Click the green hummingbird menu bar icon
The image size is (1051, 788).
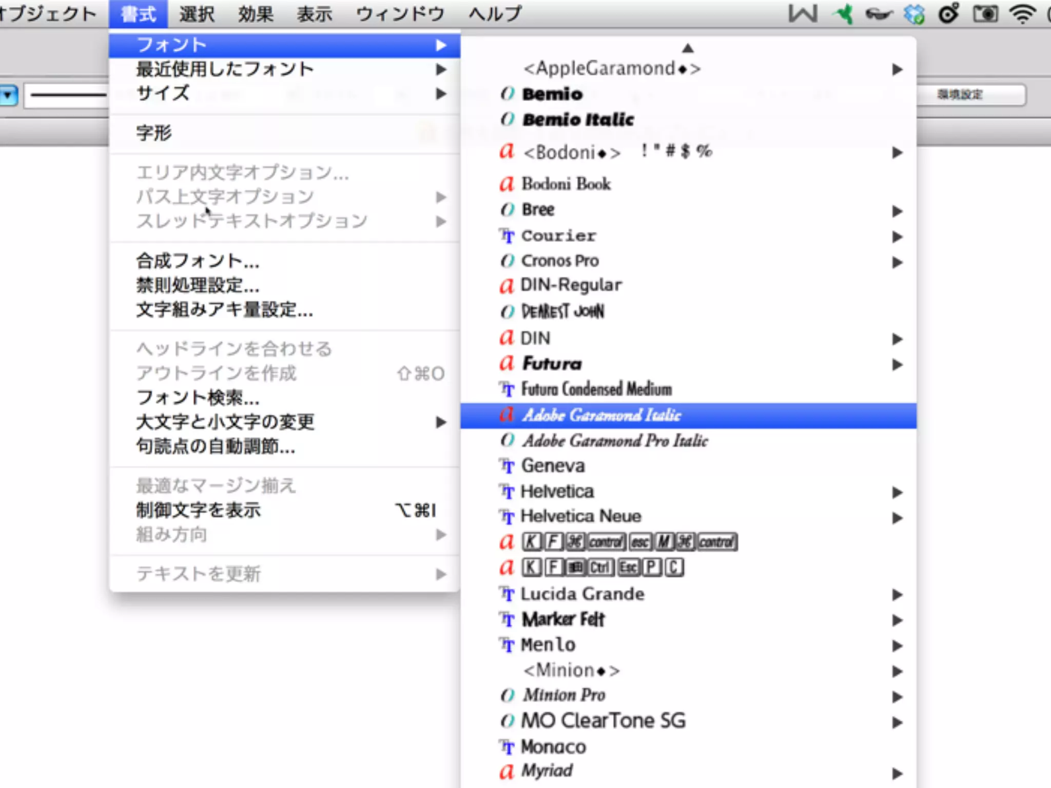[844, 14]
